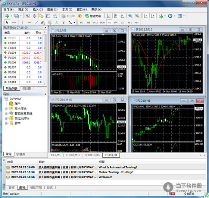Open the Profiles dropdown arrow

(x=21, y=16)
